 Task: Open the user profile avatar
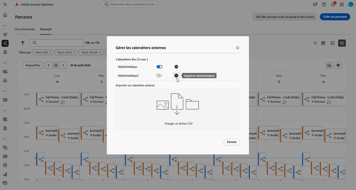coord(351,4)
